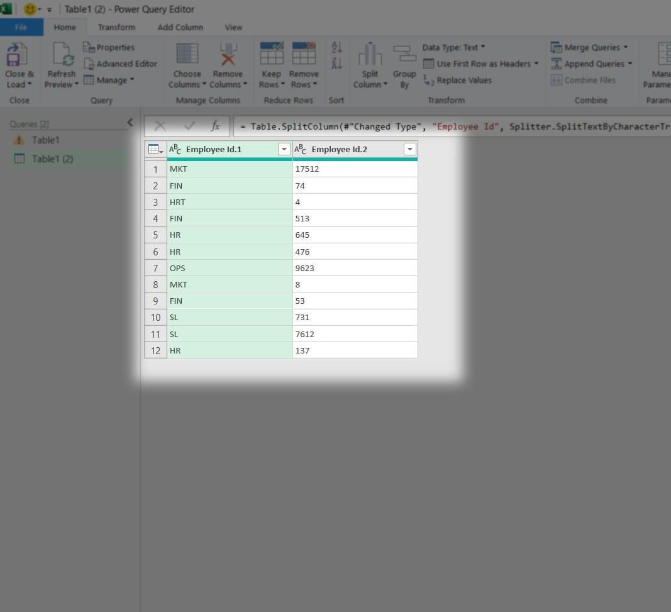The height and width of the screenshot is (612, 671).
Task: Open the Data Type: Text dropdown
Action: point(450,47)
